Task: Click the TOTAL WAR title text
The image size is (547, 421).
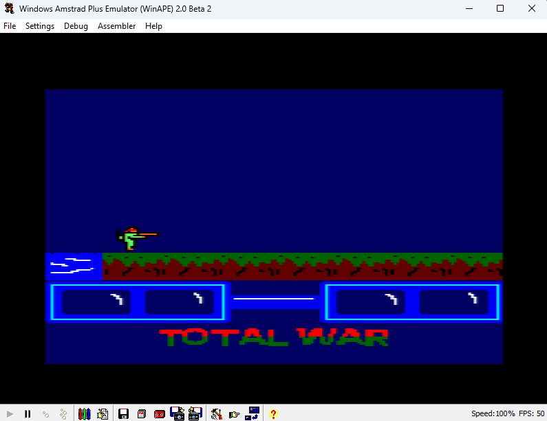Action: [274, 337]
